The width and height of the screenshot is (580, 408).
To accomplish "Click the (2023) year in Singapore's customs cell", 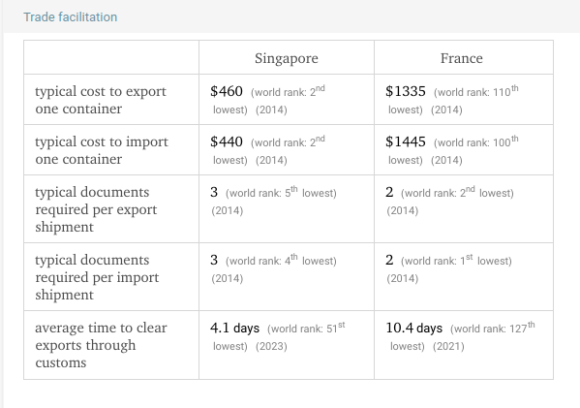I will (271, 346).
